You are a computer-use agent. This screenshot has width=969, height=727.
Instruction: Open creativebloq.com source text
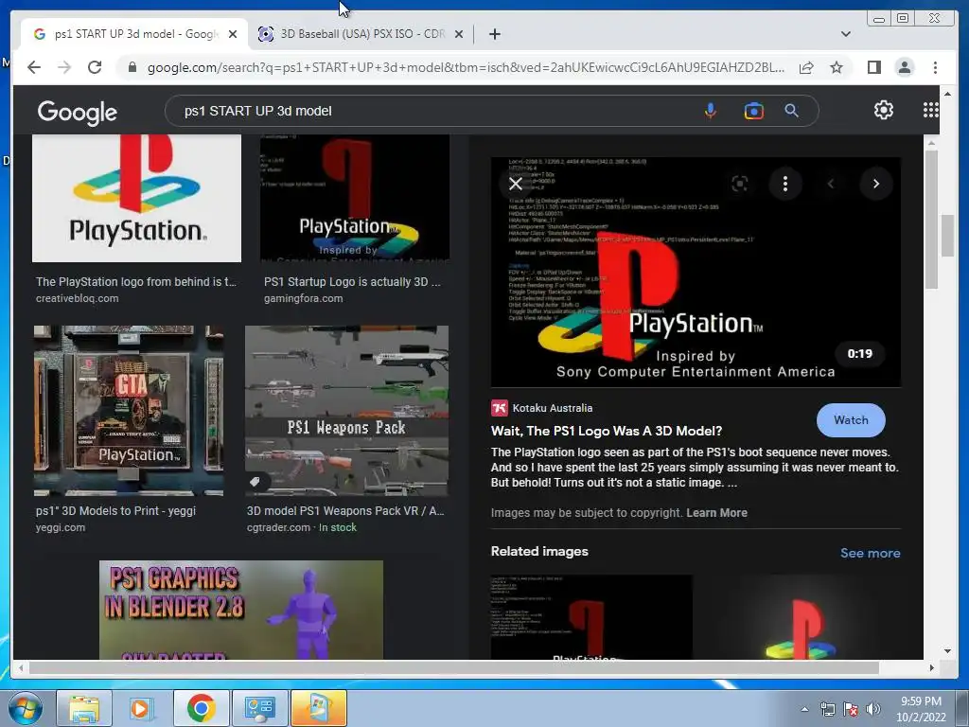click(x=78, y=298)
